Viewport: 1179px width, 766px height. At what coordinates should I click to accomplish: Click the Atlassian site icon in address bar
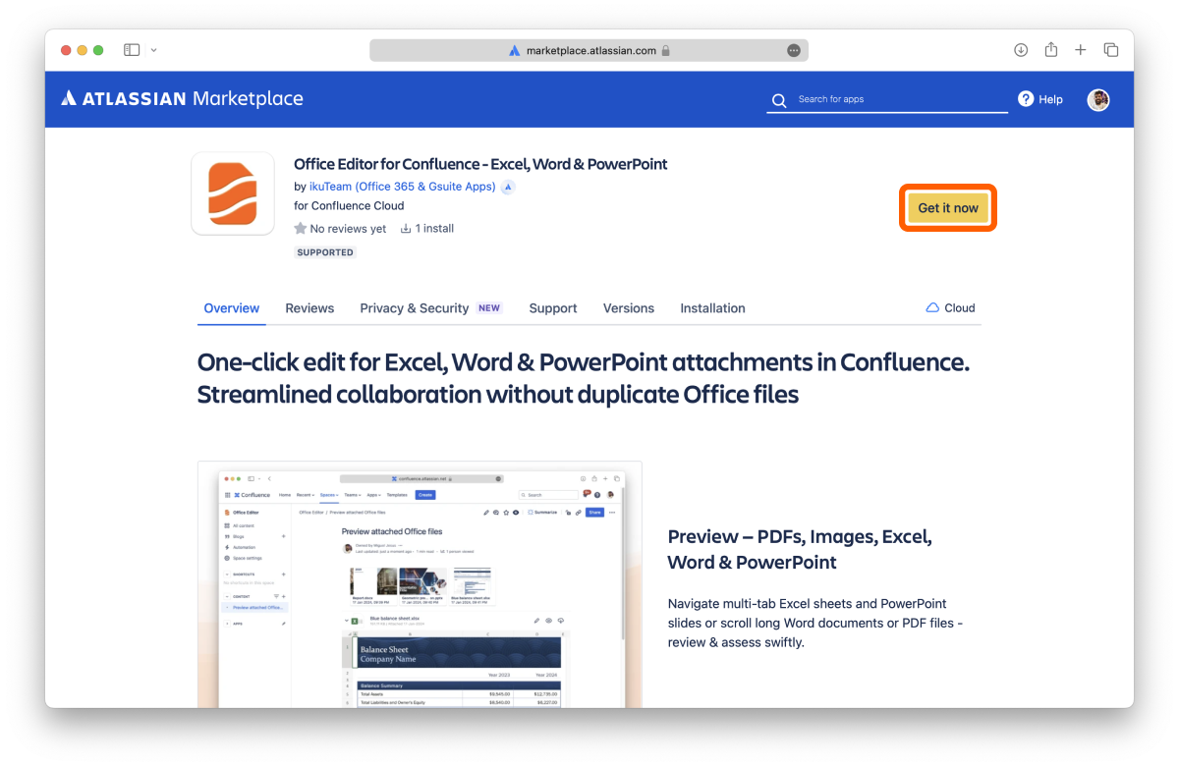[x=514, y=50]
